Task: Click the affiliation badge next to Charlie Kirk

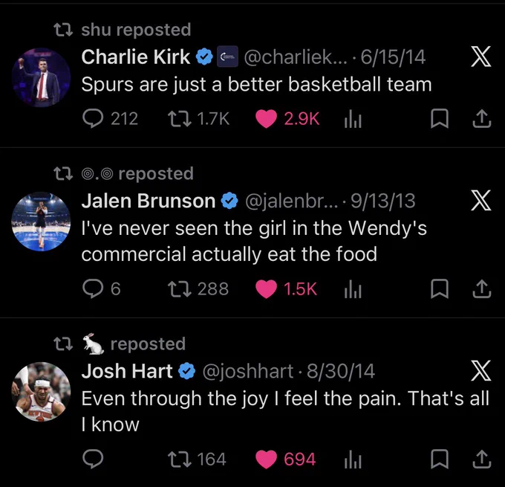Action: coord(227,57)
